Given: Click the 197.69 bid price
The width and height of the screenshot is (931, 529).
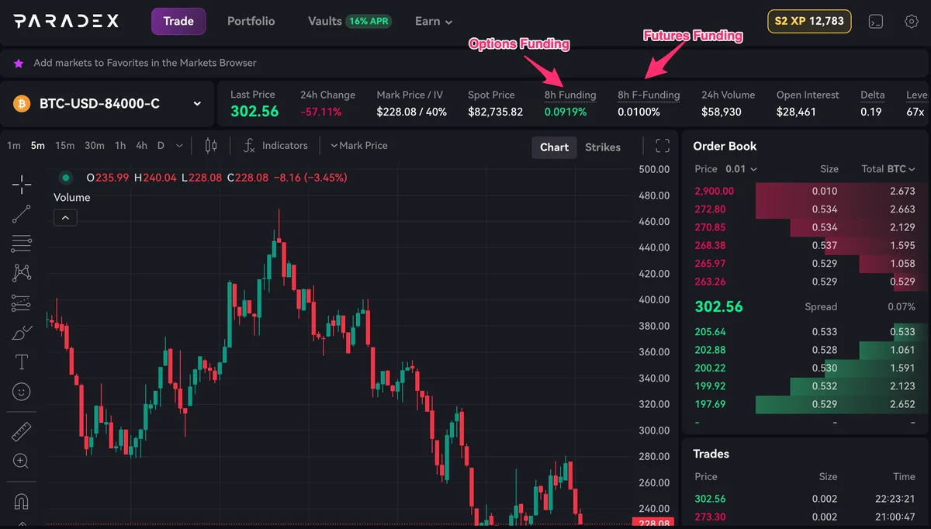Looking at the screenshot, I should point(711,404).
